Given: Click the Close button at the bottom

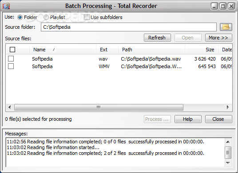Looking at the screenshot, I should pos(218,119).
